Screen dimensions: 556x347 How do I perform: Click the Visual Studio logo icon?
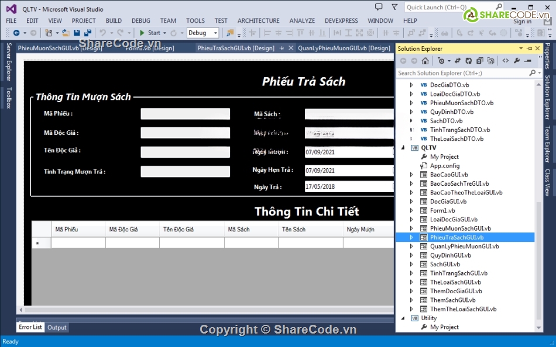pyautogui.click(x=11, y=9)
